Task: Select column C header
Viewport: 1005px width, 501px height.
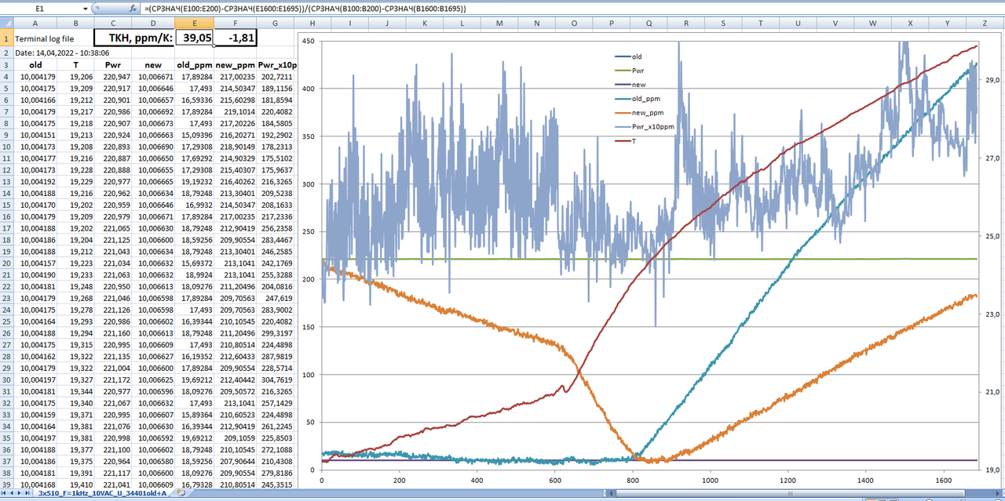Action: pyautogui.click(x=113, y=24)
